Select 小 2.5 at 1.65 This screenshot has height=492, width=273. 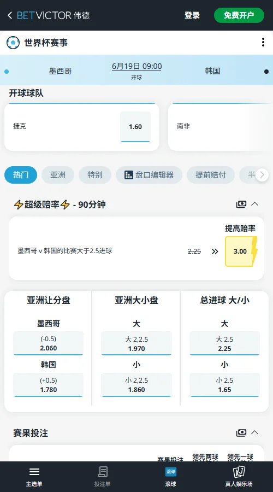(224, 385)
